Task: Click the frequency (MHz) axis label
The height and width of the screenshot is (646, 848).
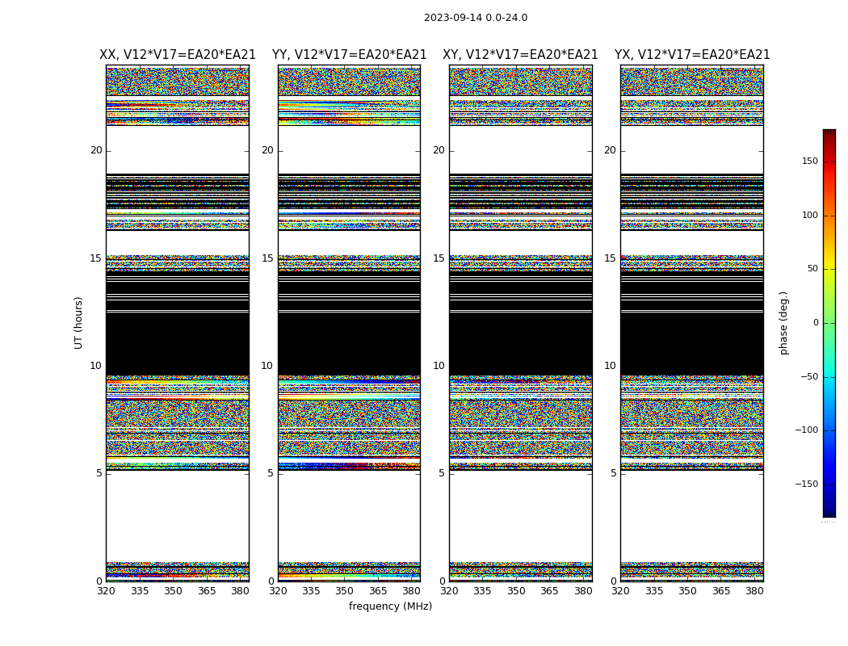Action: 390,606
